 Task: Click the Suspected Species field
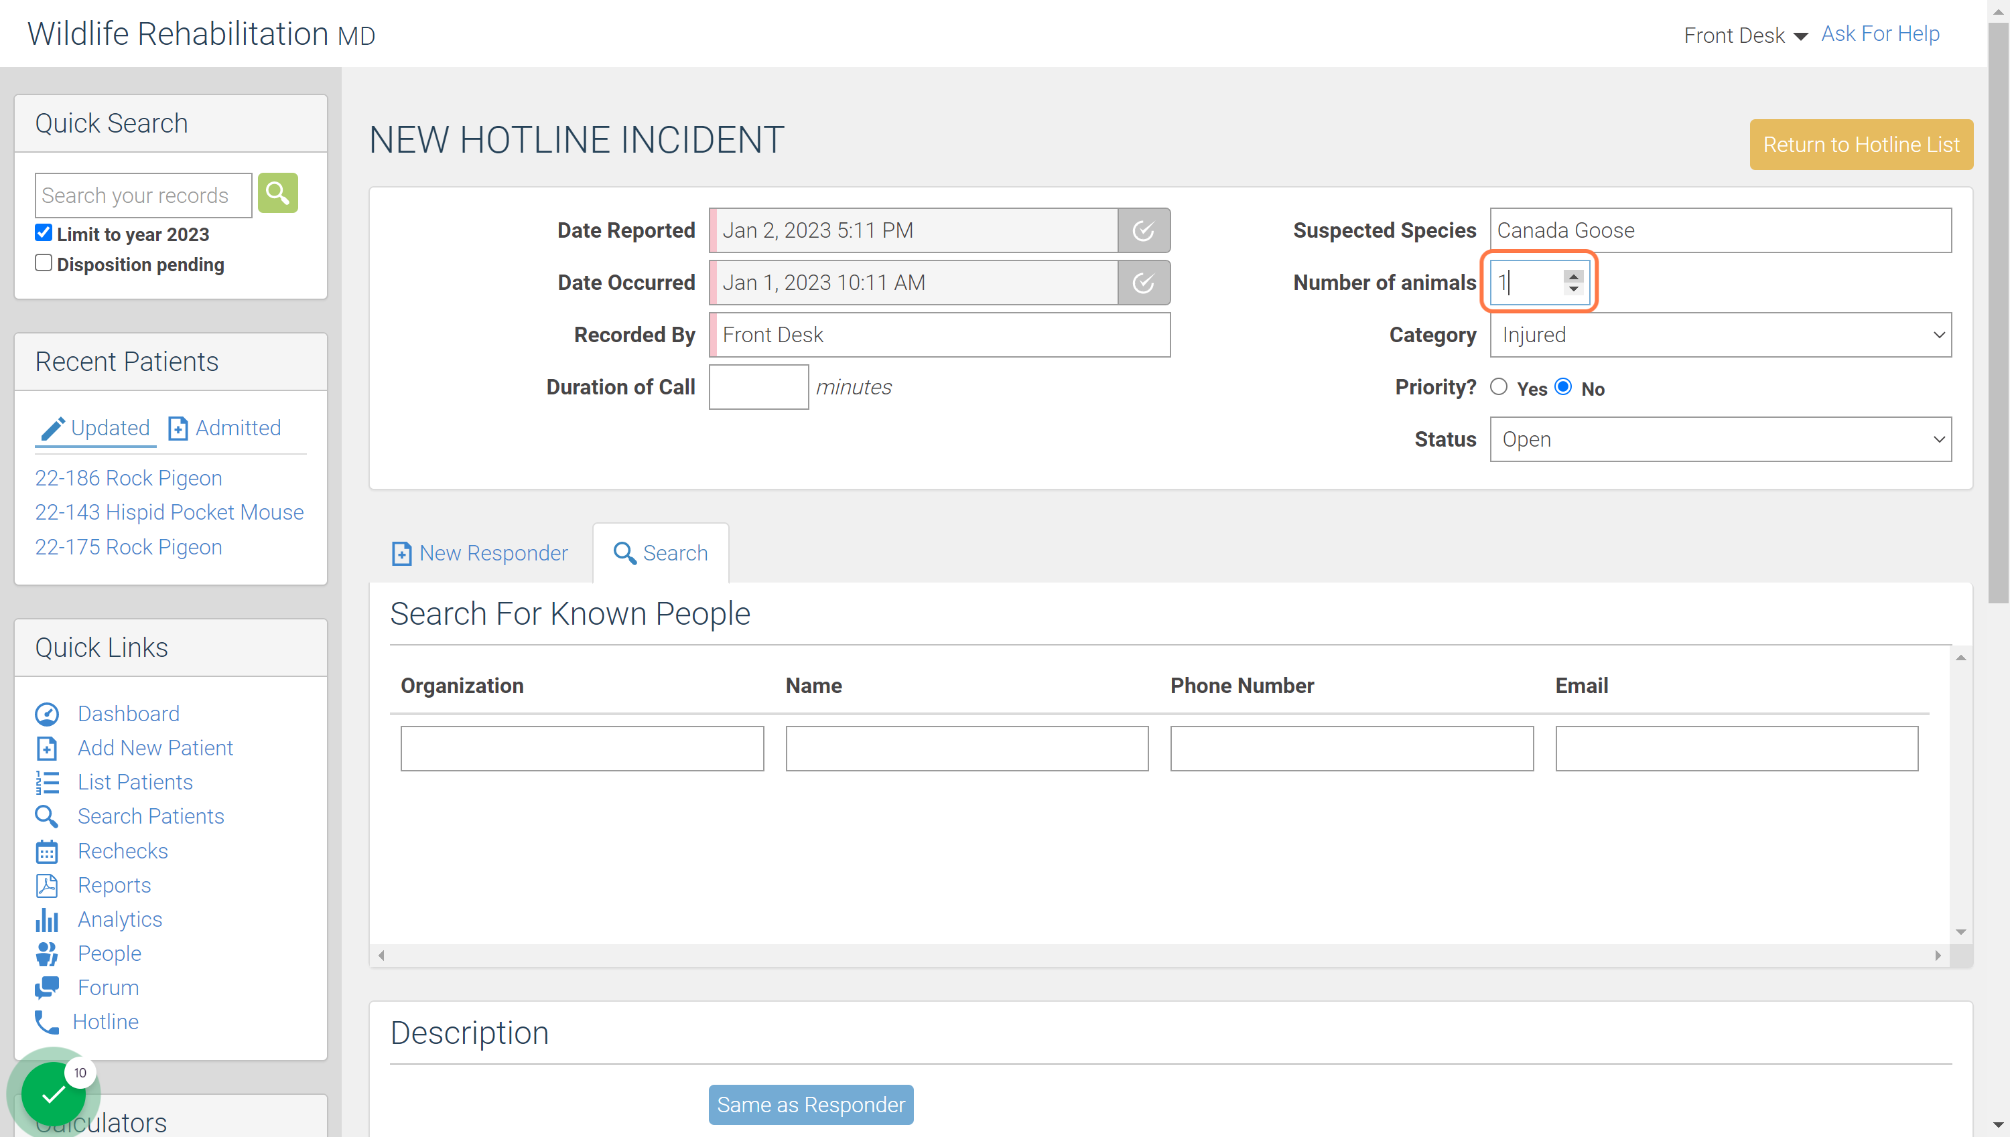pos(1720,230)
